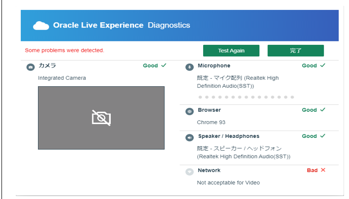Image resolution: width=349 pixels, height=199 pixels.
Task: Click the Oracle cloud logo icon
Action: tap(41, 26)
